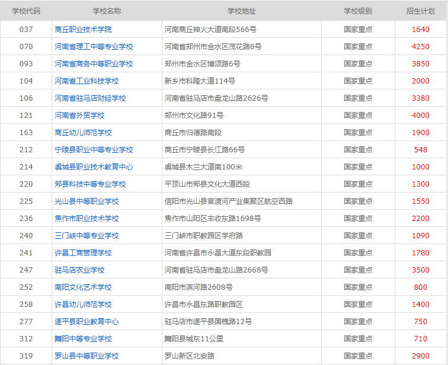448x365 pixels.
Task: Open 虞城县职业技术教育中心 link
Action: tap(94, 167)
